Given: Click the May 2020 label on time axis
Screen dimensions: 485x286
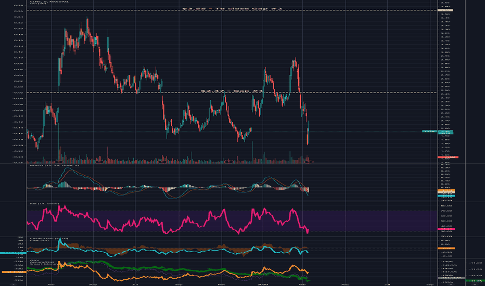Looking at the screenshot, I should tap(346, 284).
